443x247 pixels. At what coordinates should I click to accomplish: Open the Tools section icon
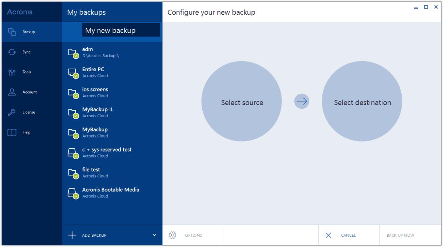[12, 72]
